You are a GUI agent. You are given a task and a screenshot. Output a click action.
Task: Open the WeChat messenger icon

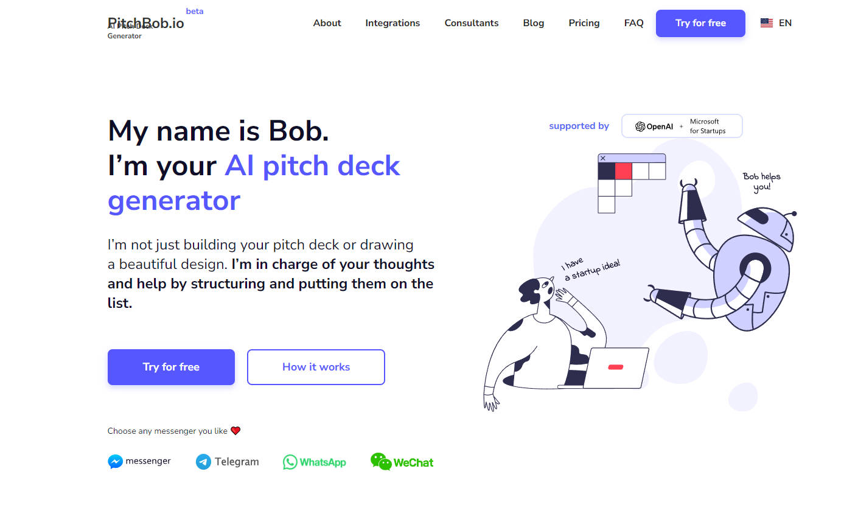tap(382, 461)
